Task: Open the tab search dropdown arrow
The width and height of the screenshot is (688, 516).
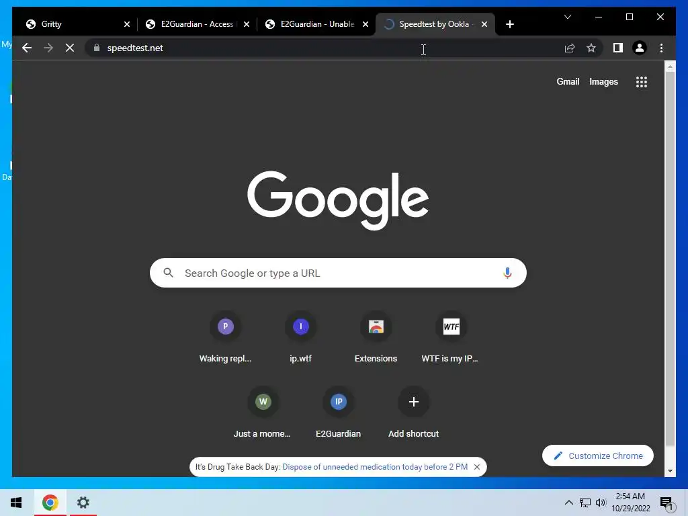Action: [x=567, y=17]
